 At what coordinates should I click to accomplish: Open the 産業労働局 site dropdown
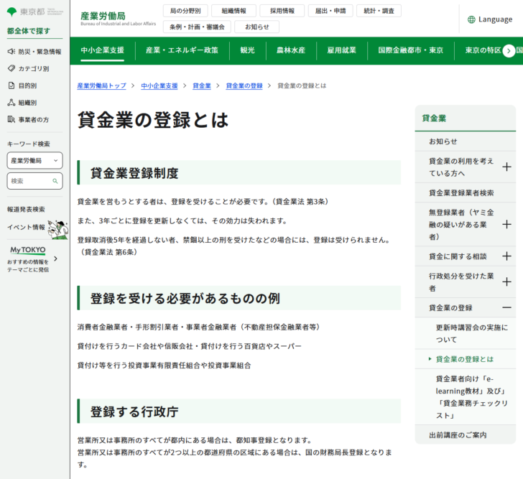point(34,161)
